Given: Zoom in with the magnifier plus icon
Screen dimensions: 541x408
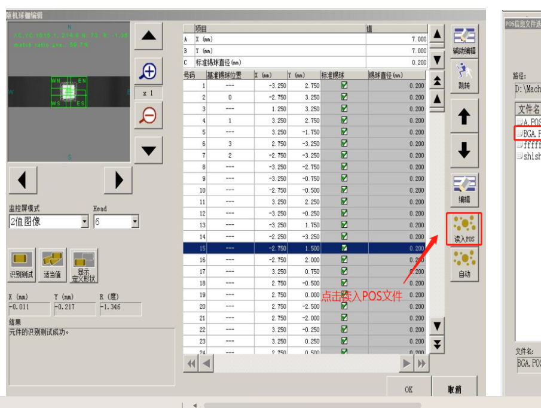Looking at the screenshot, I should pyautogui.click(x=148, y=72).
